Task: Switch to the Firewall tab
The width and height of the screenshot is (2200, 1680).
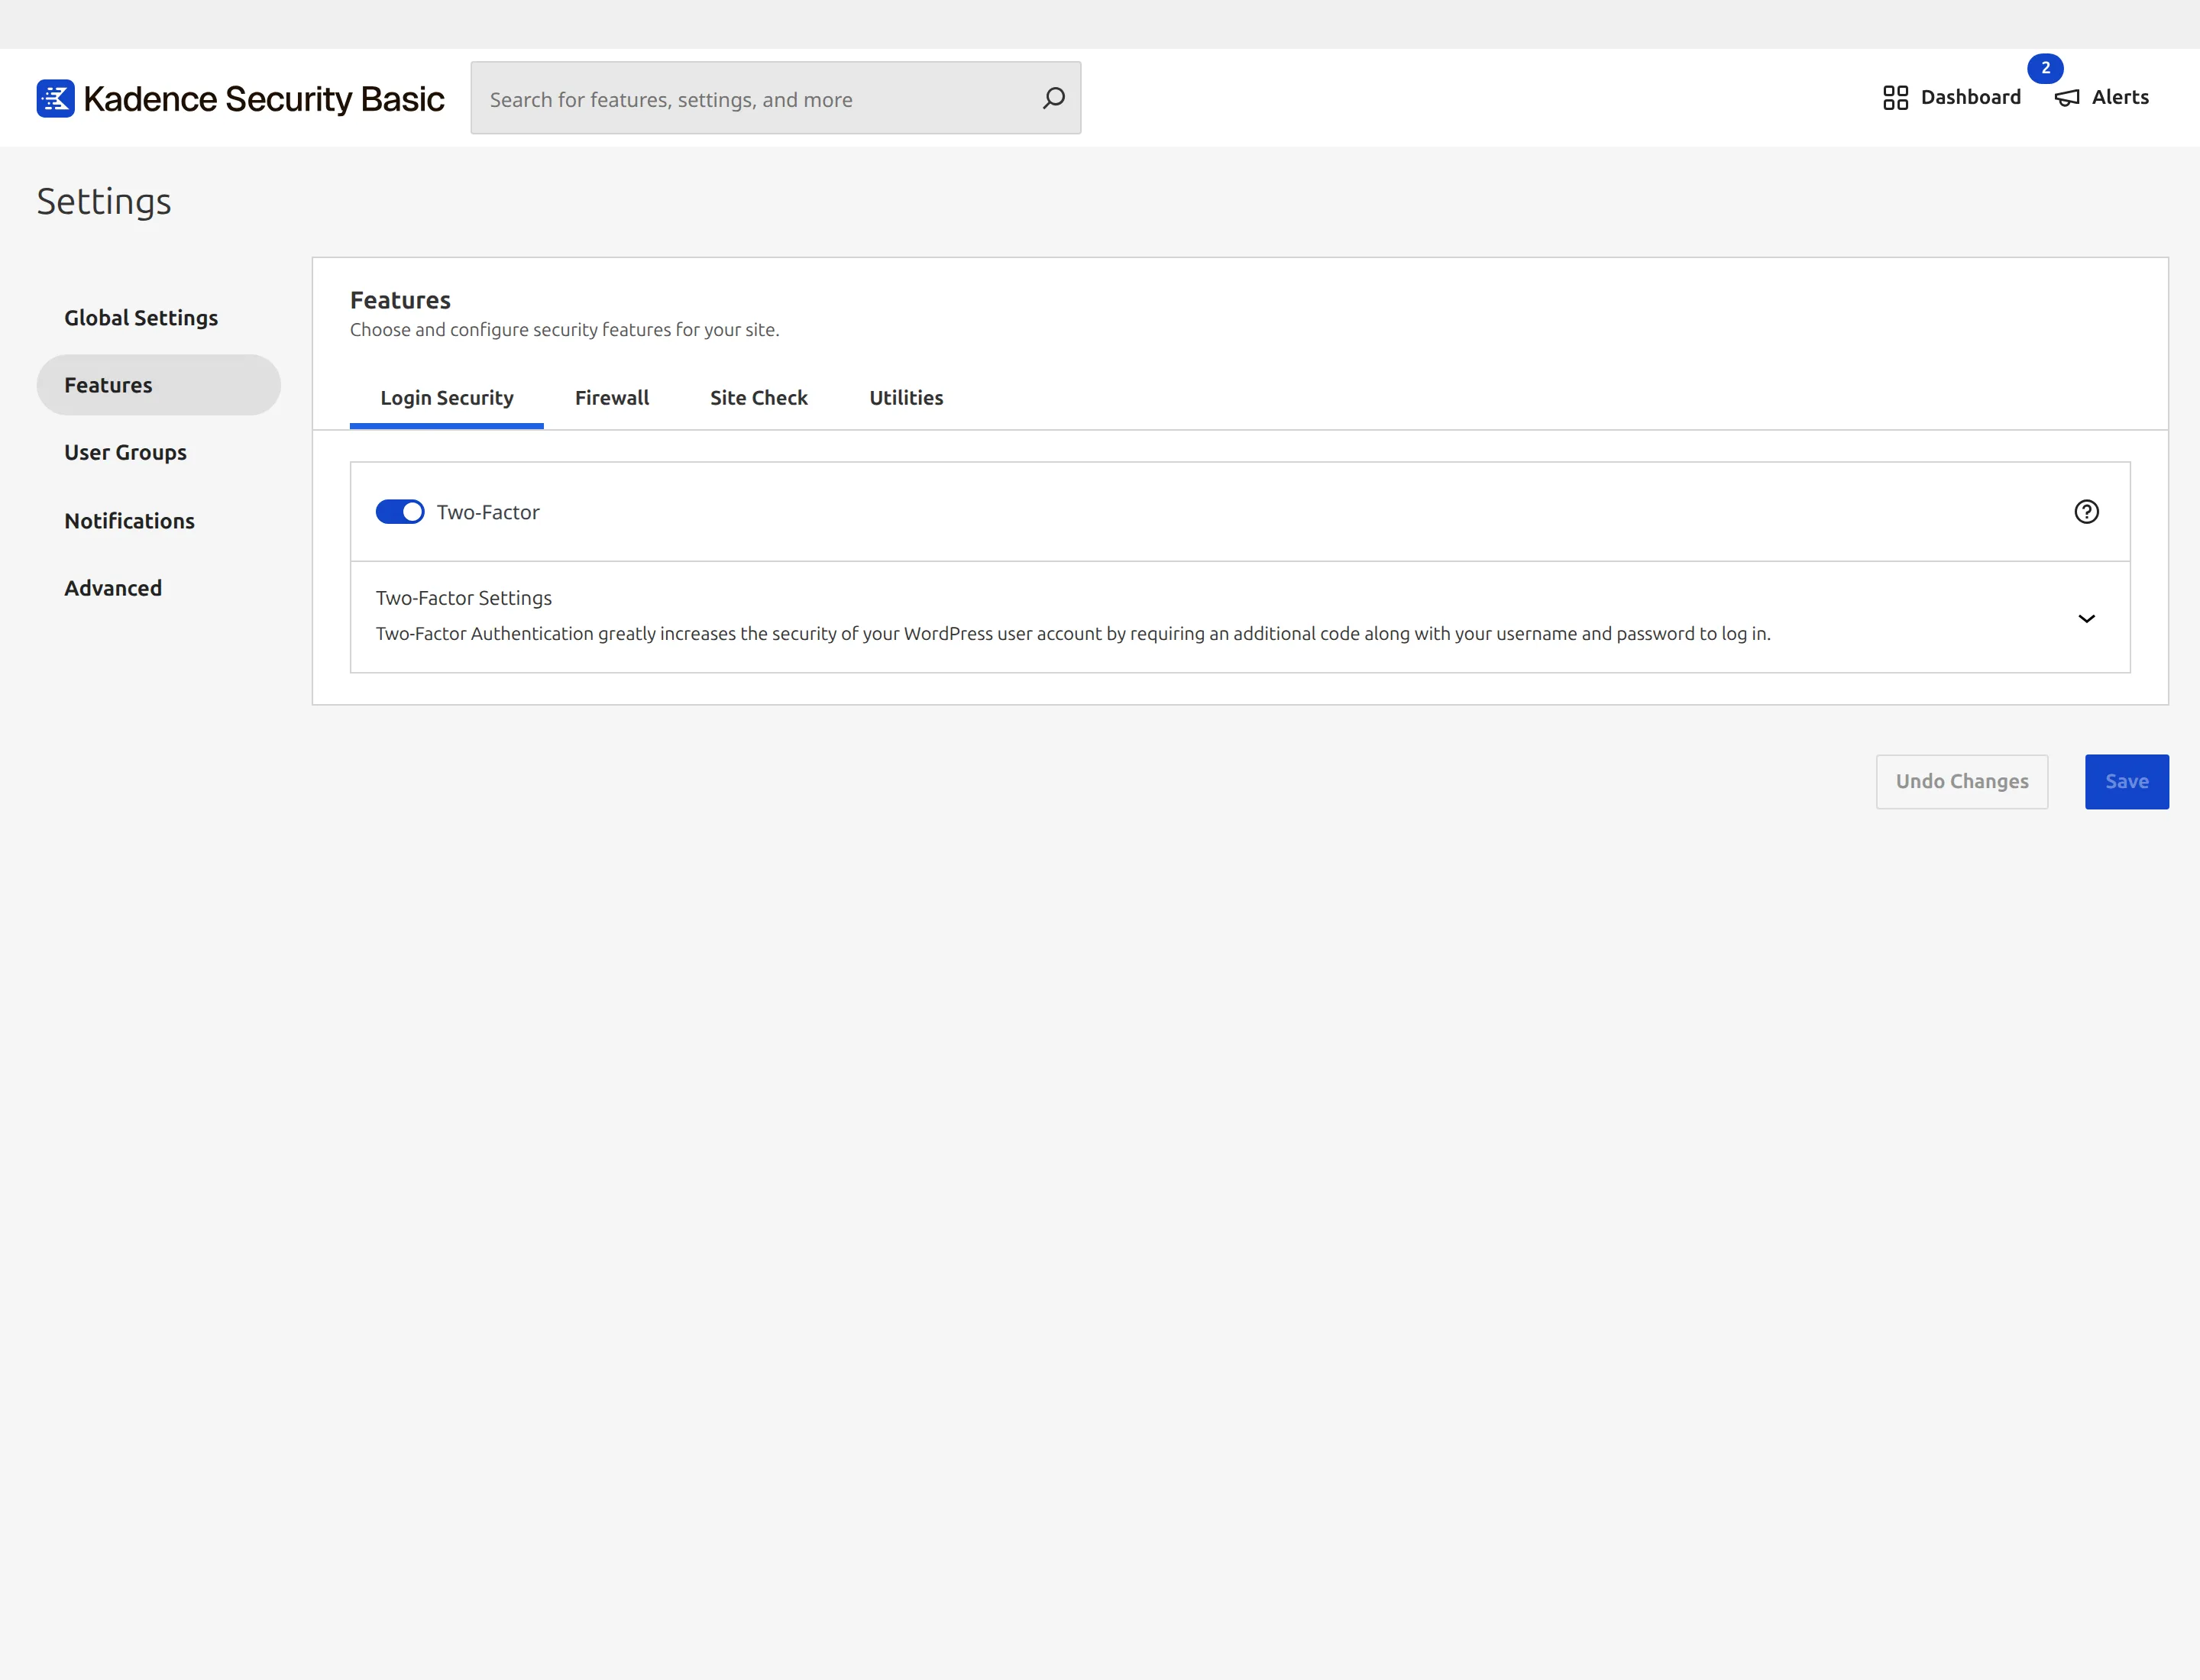Action: tap(611, 398)
